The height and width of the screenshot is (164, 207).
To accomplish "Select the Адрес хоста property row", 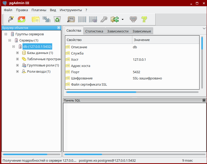I will [132, 66].
